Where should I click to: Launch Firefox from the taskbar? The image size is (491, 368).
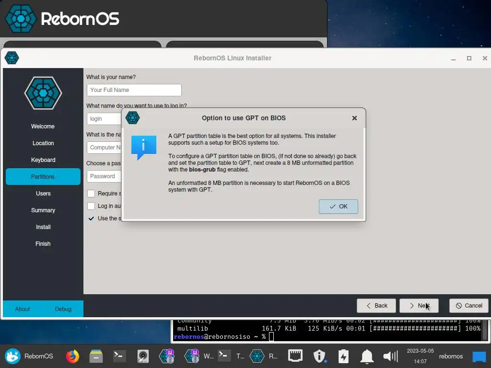(x=72, y=356)
